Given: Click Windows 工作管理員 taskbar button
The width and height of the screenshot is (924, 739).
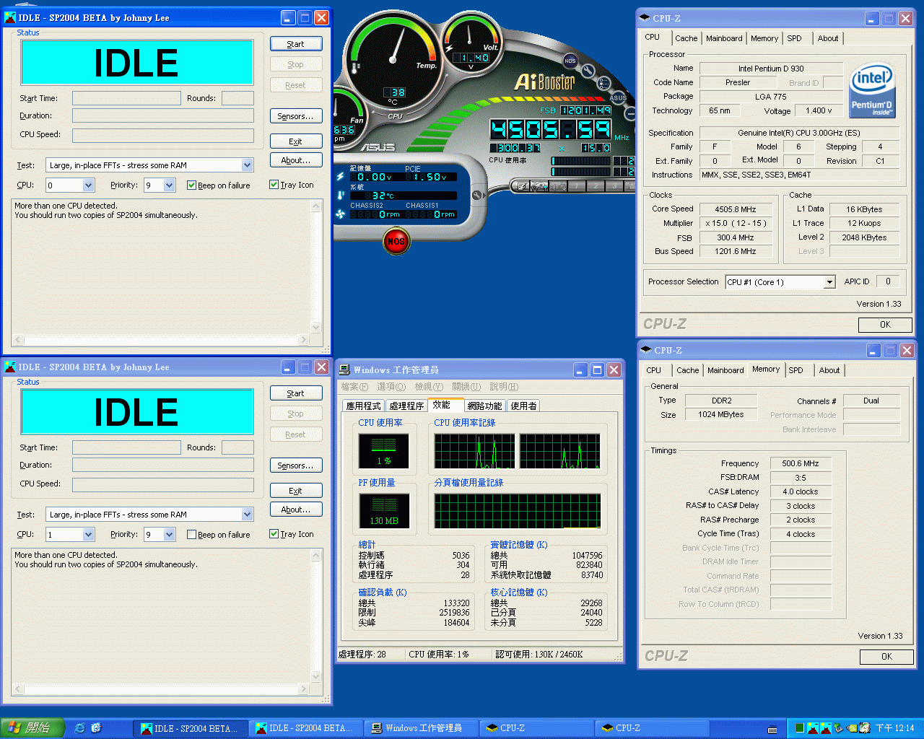Looking at the screenshot, I should point(422,728).
